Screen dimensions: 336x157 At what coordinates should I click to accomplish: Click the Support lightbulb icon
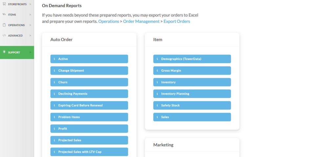[x=4, y=52]
